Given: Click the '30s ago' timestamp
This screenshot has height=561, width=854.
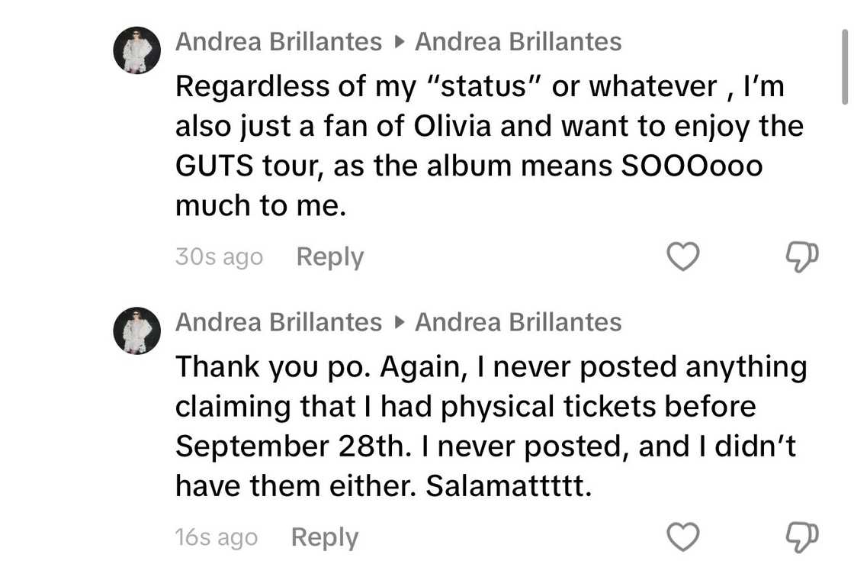Looking at the screenshot, I should click(x=219, y=257).
